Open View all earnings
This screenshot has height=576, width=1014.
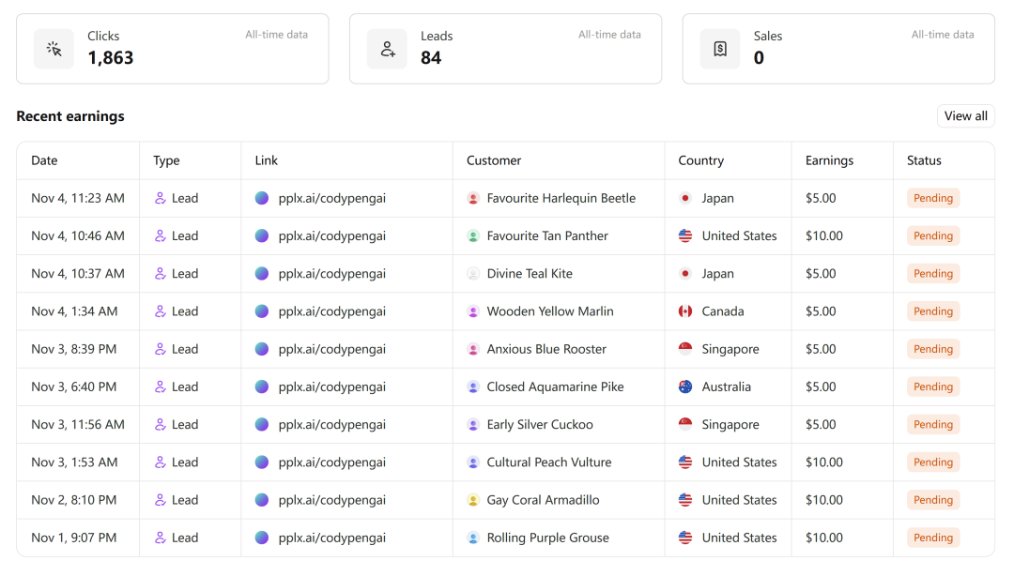[965, 116]
